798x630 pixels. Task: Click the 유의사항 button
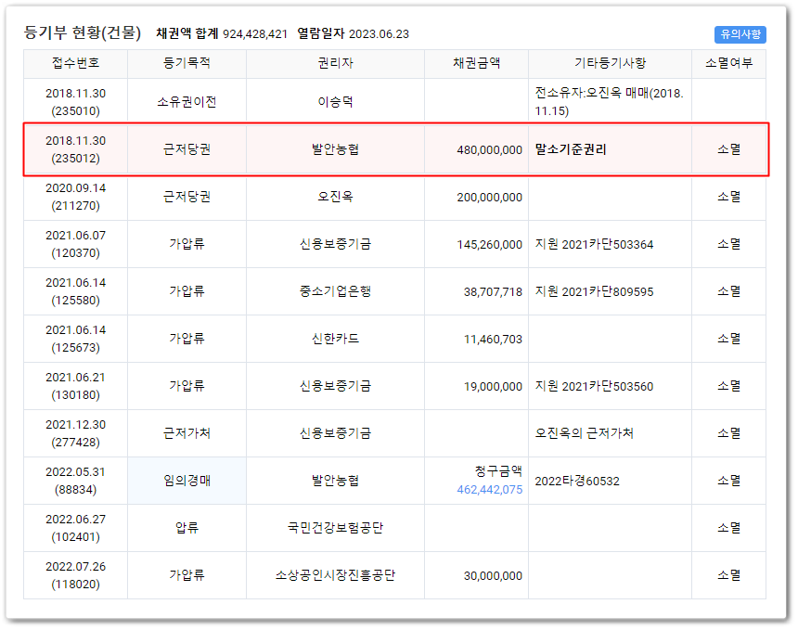(740, 34)
